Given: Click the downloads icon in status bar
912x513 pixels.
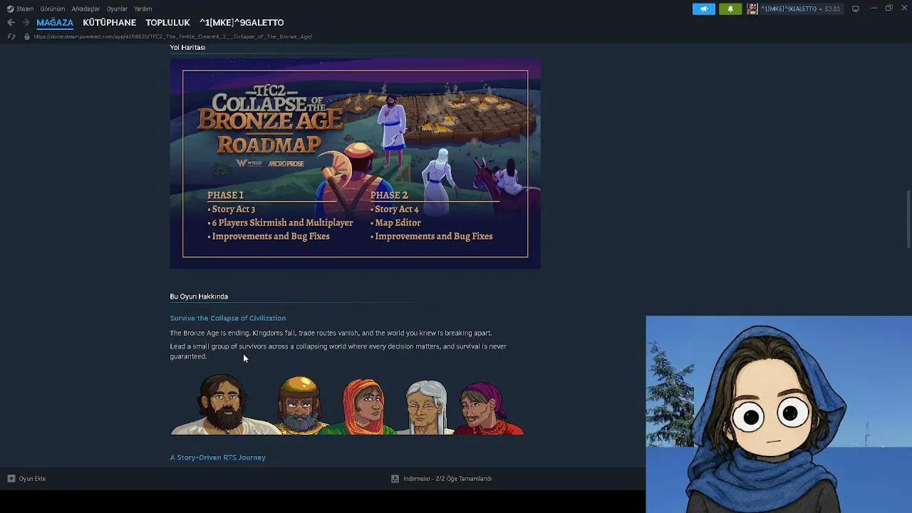Looking at the screenshot, I should tap(395, 479).
